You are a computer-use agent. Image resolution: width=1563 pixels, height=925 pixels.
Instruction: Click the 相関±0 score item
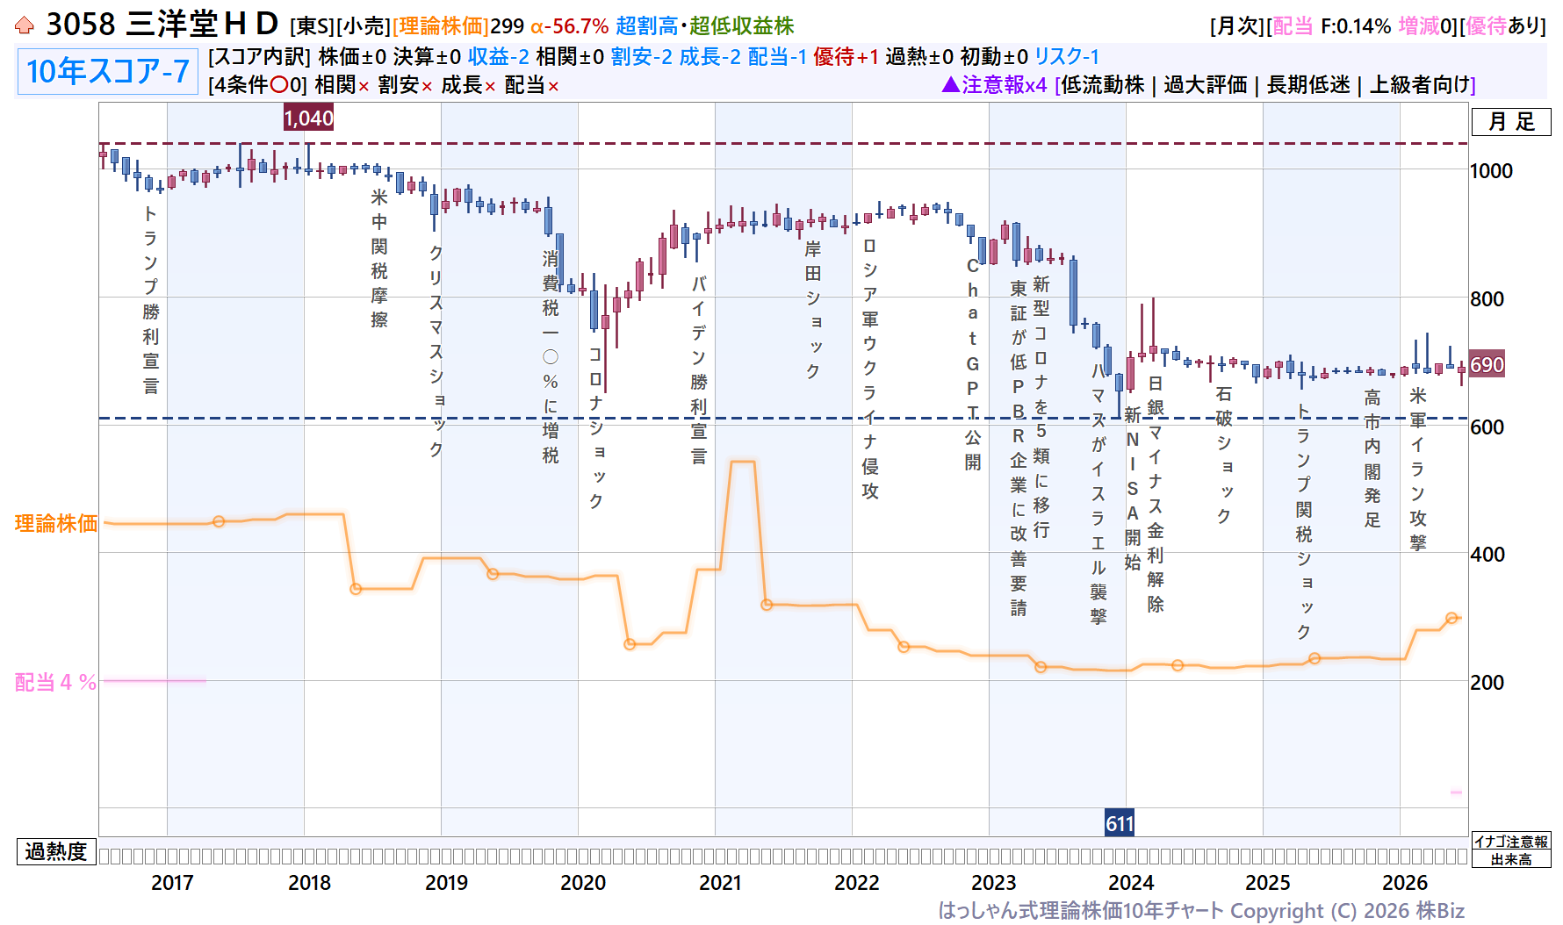pos(570,57)
